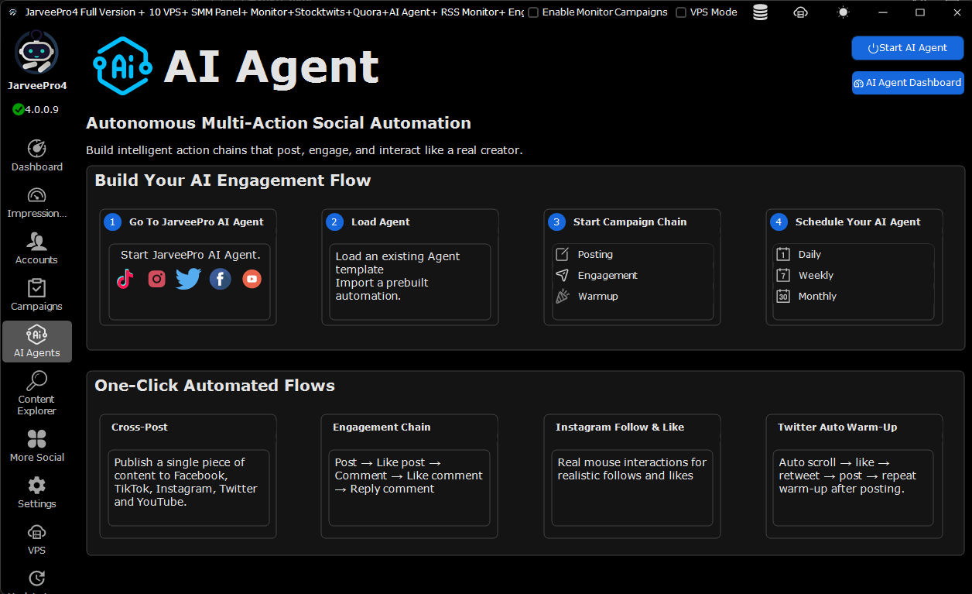Click the YouTube icon in step 1

(x=252, y=279)
